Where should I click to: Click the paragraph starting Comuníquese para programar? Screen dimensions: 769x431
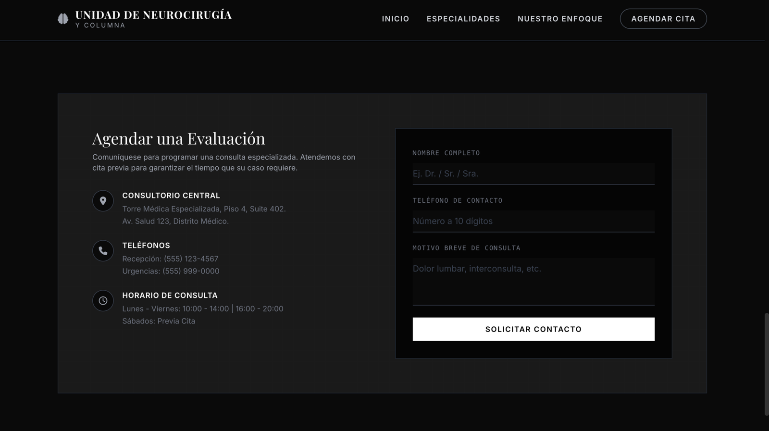(224, 162)
